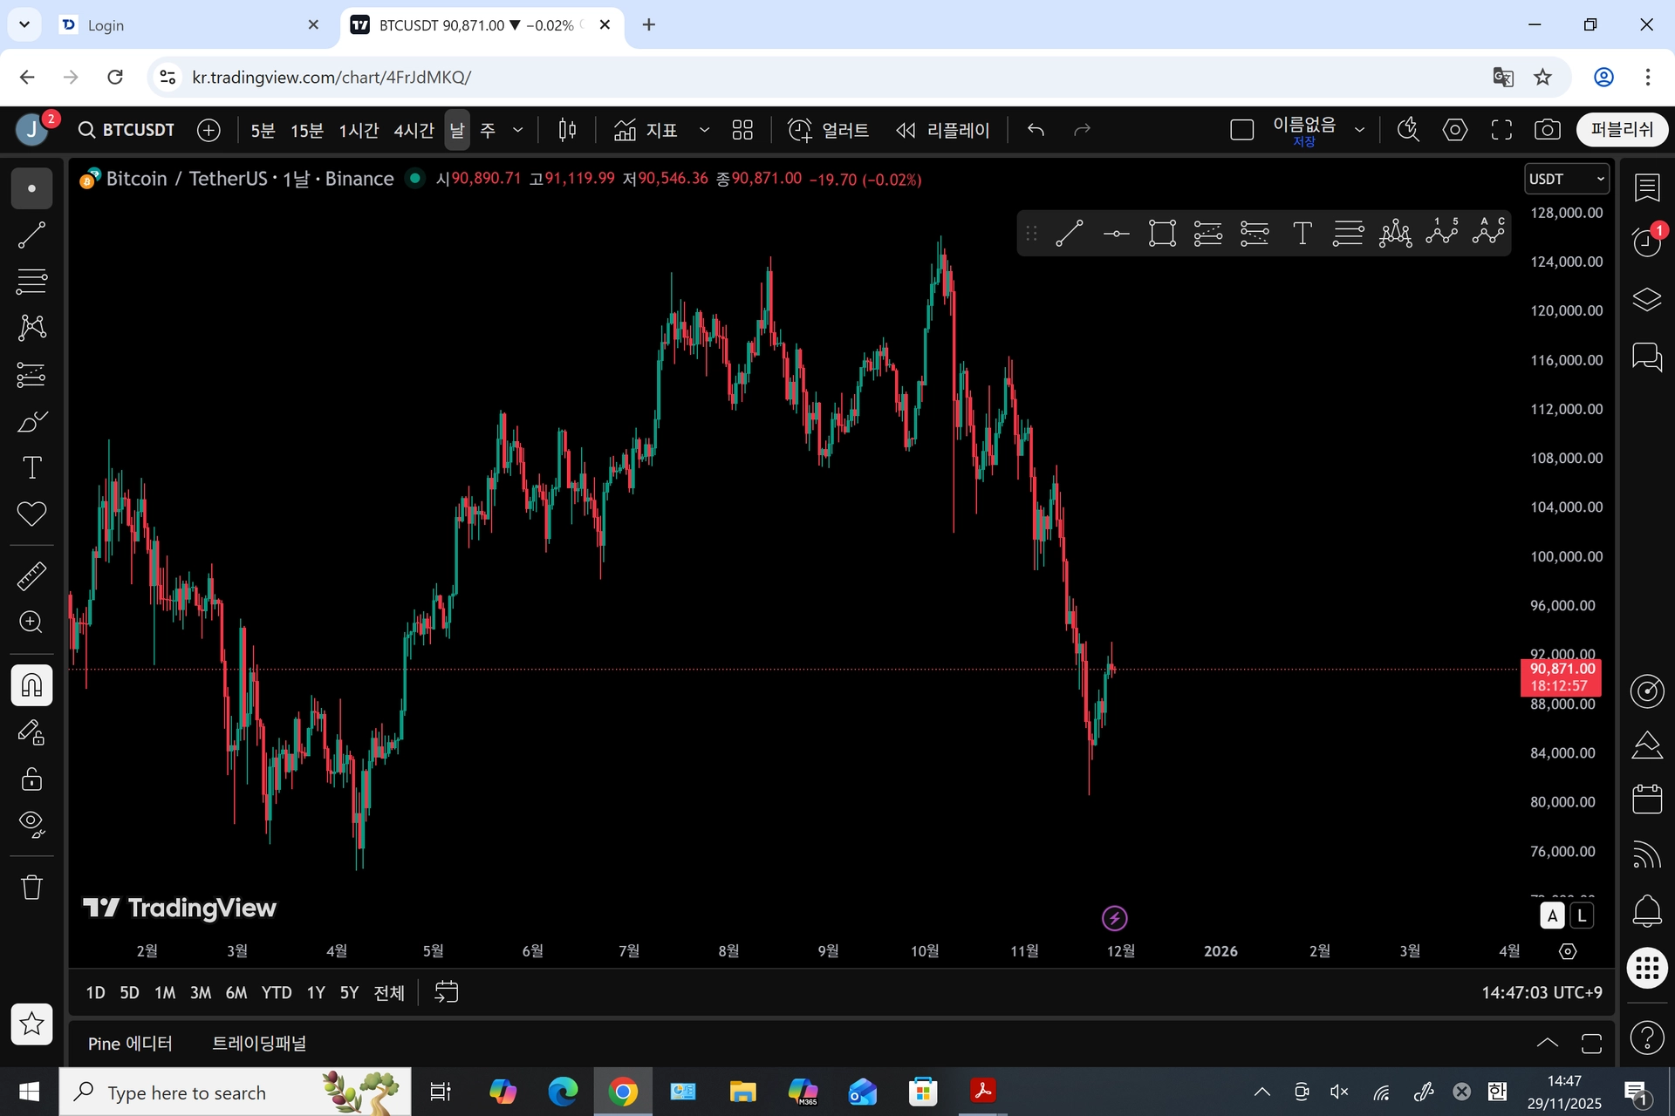Toggle lock all drawings
This screenshot has width=1675, height=1116.
click(x=31, y=779)
